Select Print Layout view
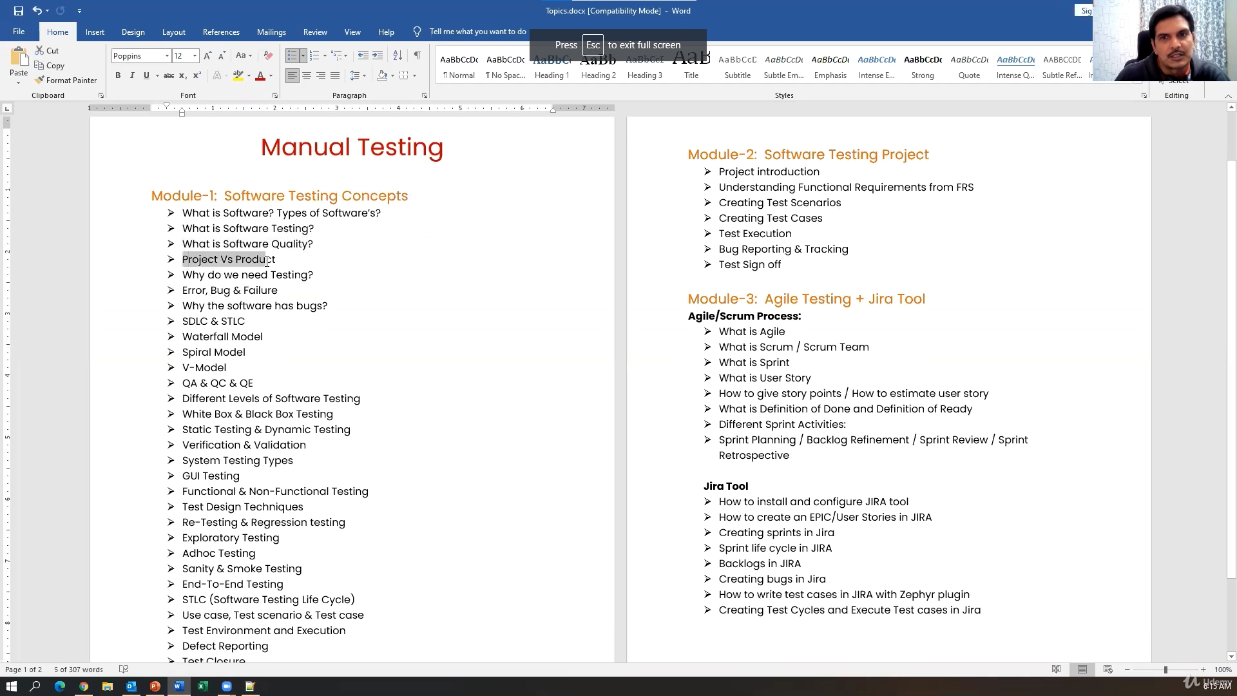 (x=1082, y=670)
